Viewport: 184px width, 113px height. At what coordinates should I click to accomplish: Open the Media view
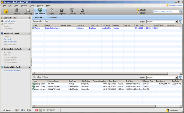point(82,11)
